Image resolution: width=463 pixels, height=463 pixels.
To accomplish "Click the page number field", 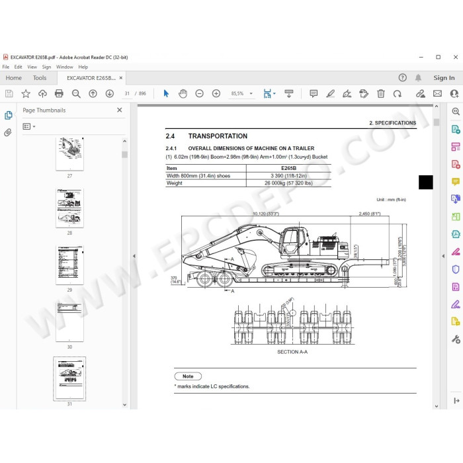I will [x=127, y=94].
